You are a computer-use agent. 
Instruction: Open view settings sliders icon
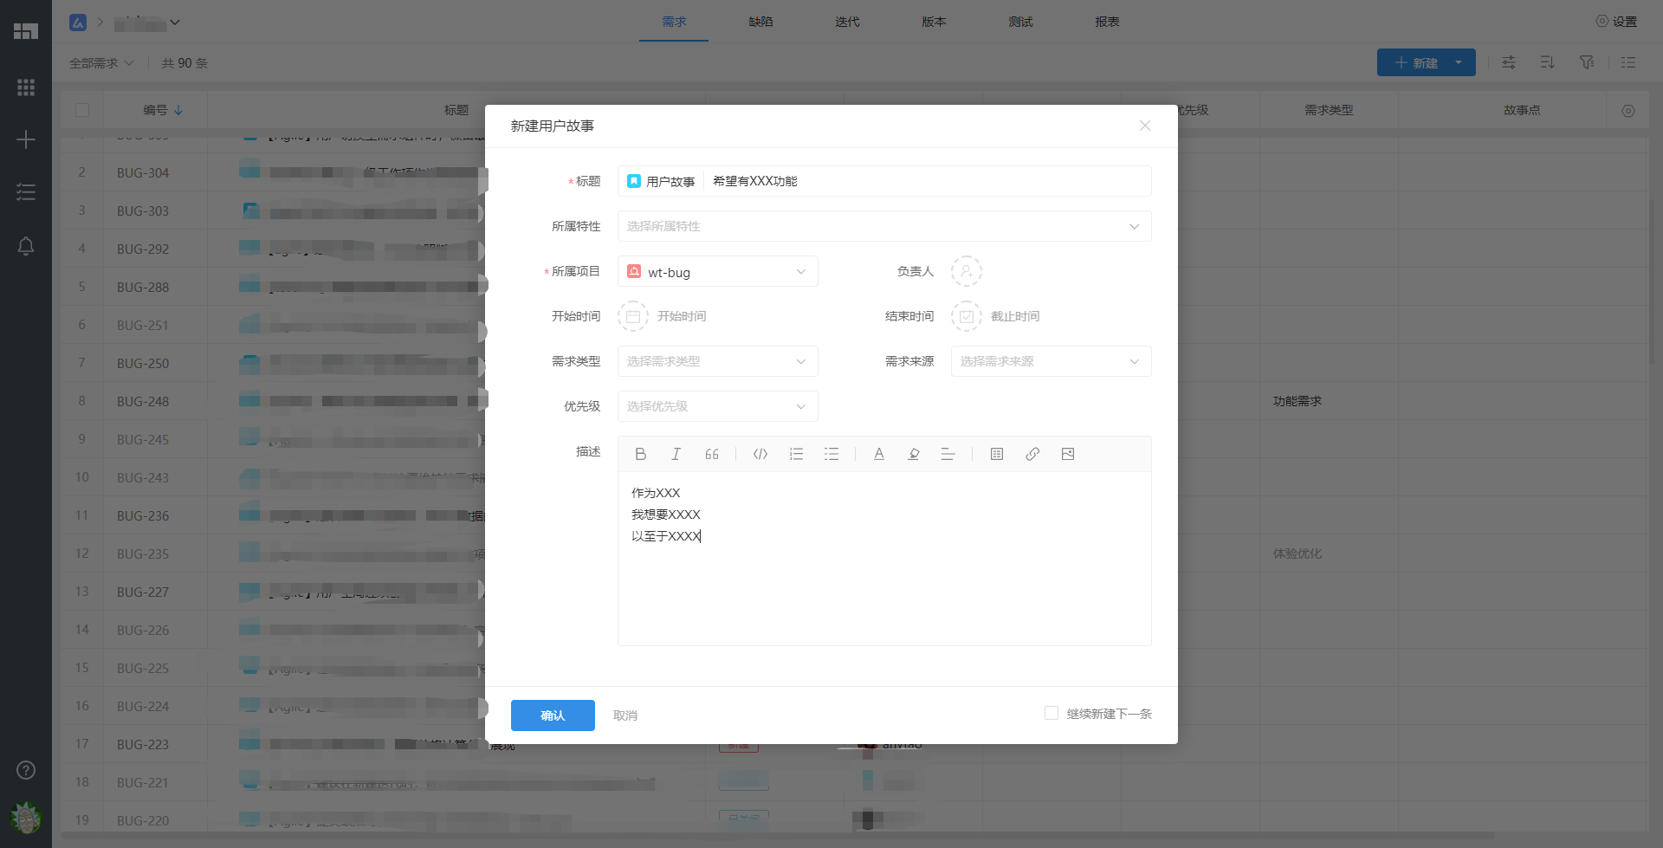tap(1509, 62)
